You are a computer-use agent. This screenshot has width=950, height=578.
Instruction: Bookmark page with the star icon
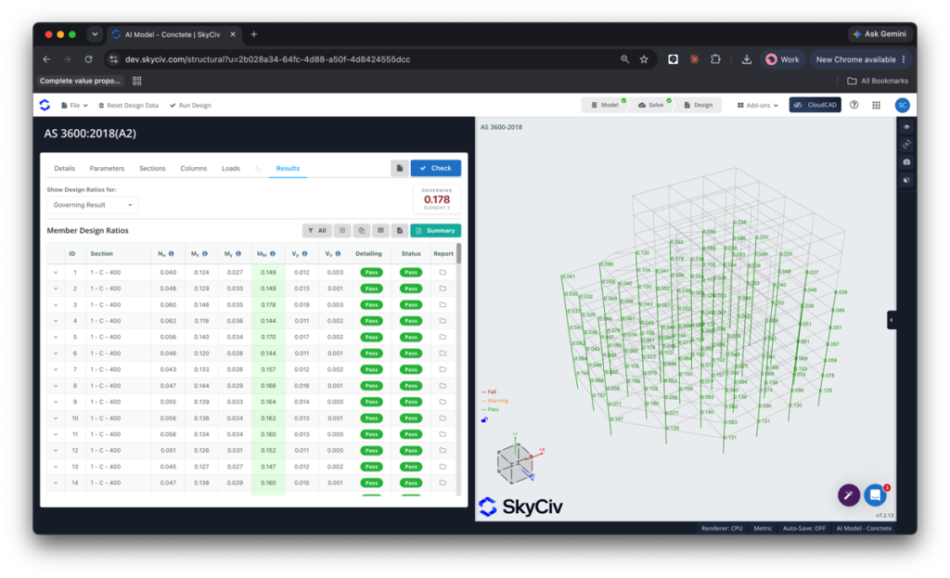click(x=644, y=59)
